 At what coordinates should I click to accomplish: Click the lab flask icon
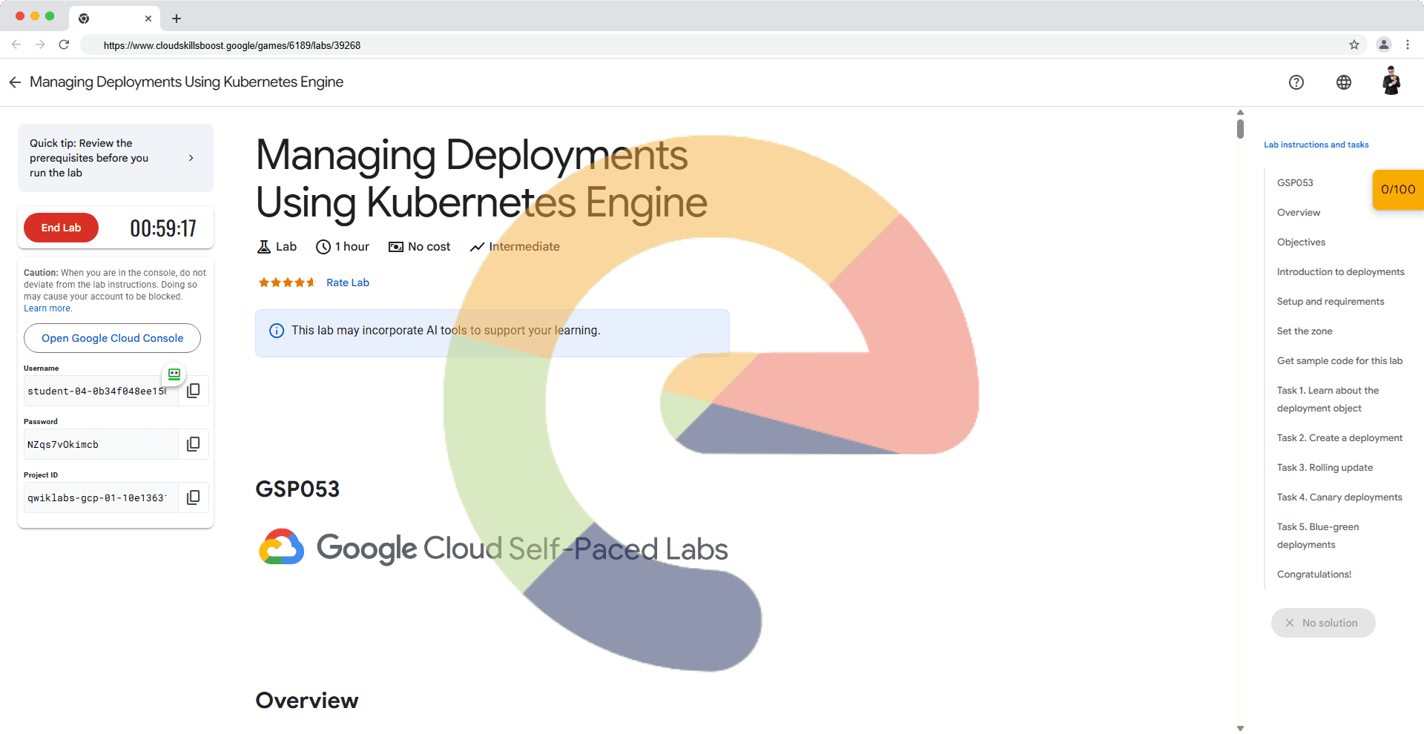pyautogui.click(x=263, y=247)
